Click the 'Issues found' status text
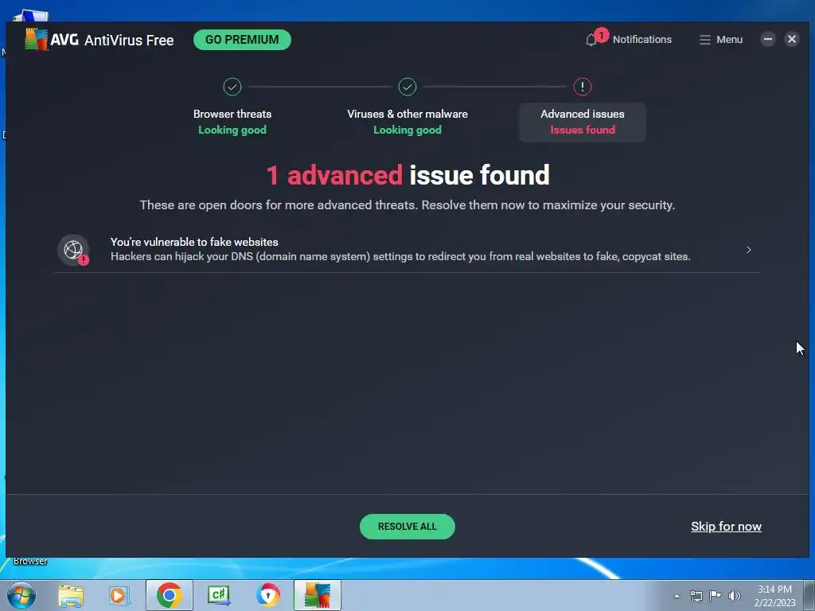 (x=582, y=130)
